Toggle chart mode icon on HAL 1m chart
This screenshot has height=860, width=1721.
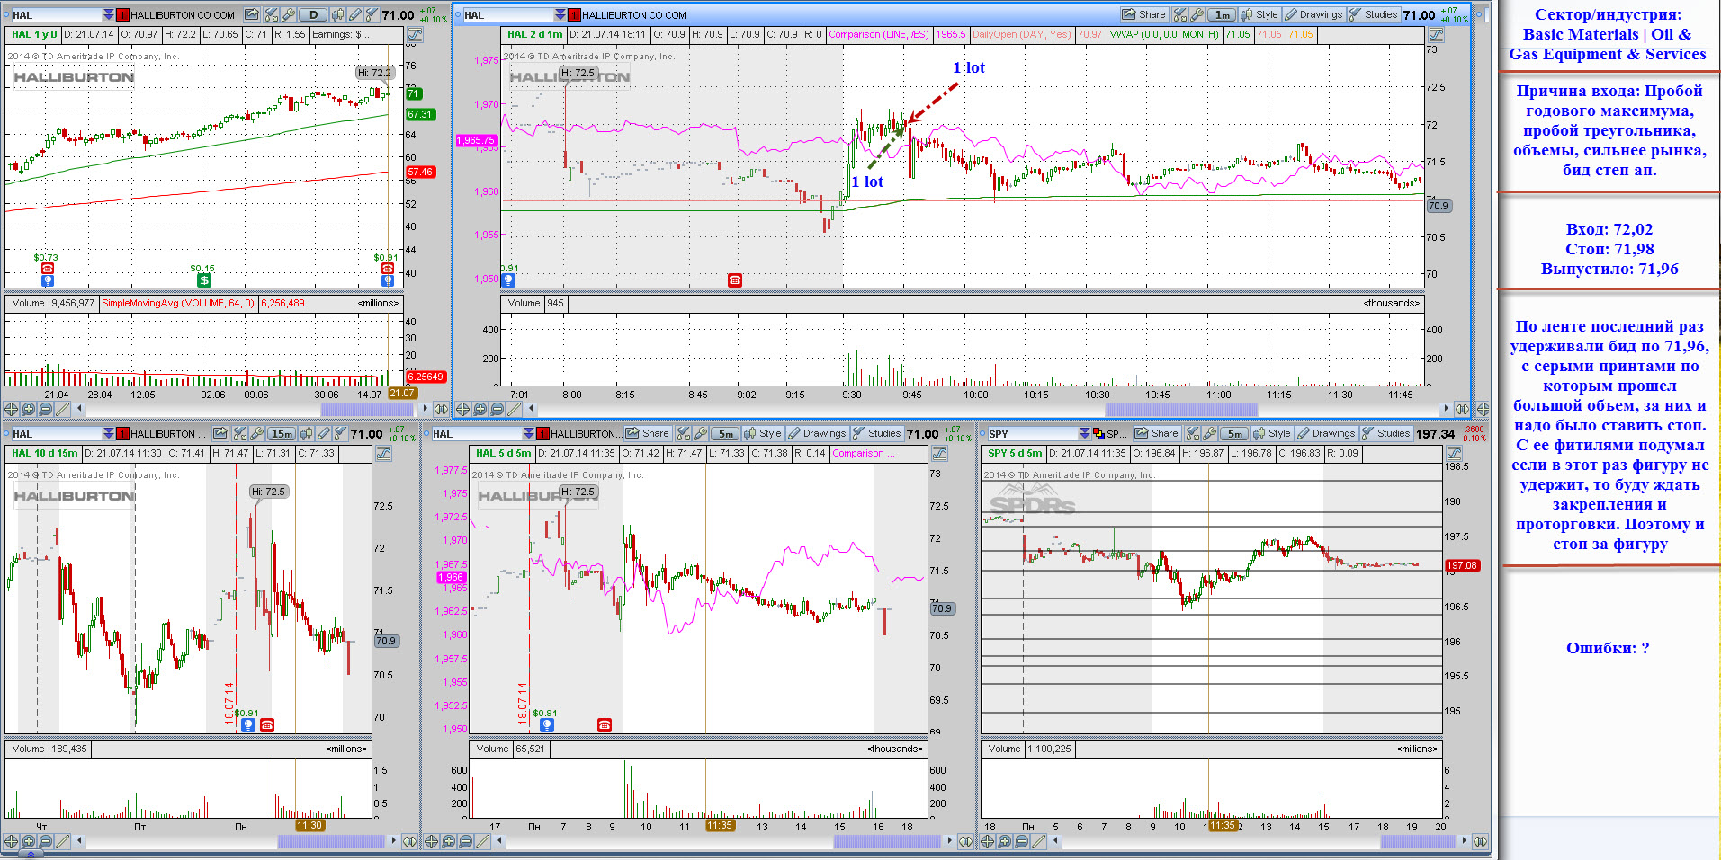tap(1436, 34)
